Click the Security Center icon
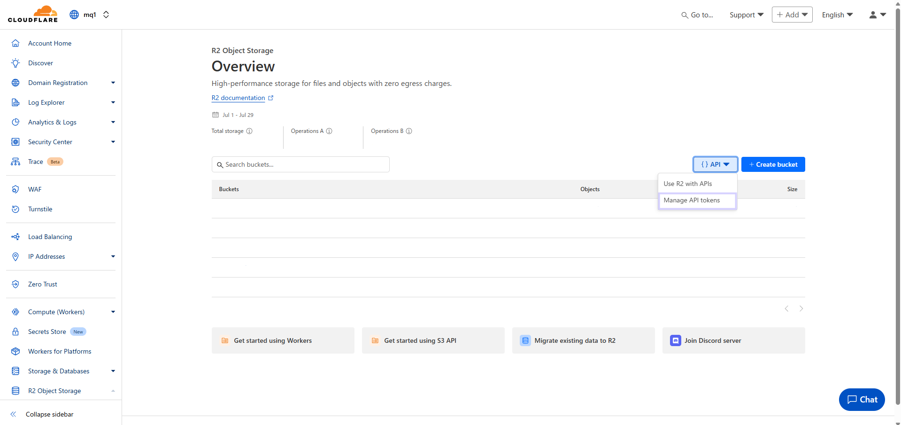 (x=15, y=142)
